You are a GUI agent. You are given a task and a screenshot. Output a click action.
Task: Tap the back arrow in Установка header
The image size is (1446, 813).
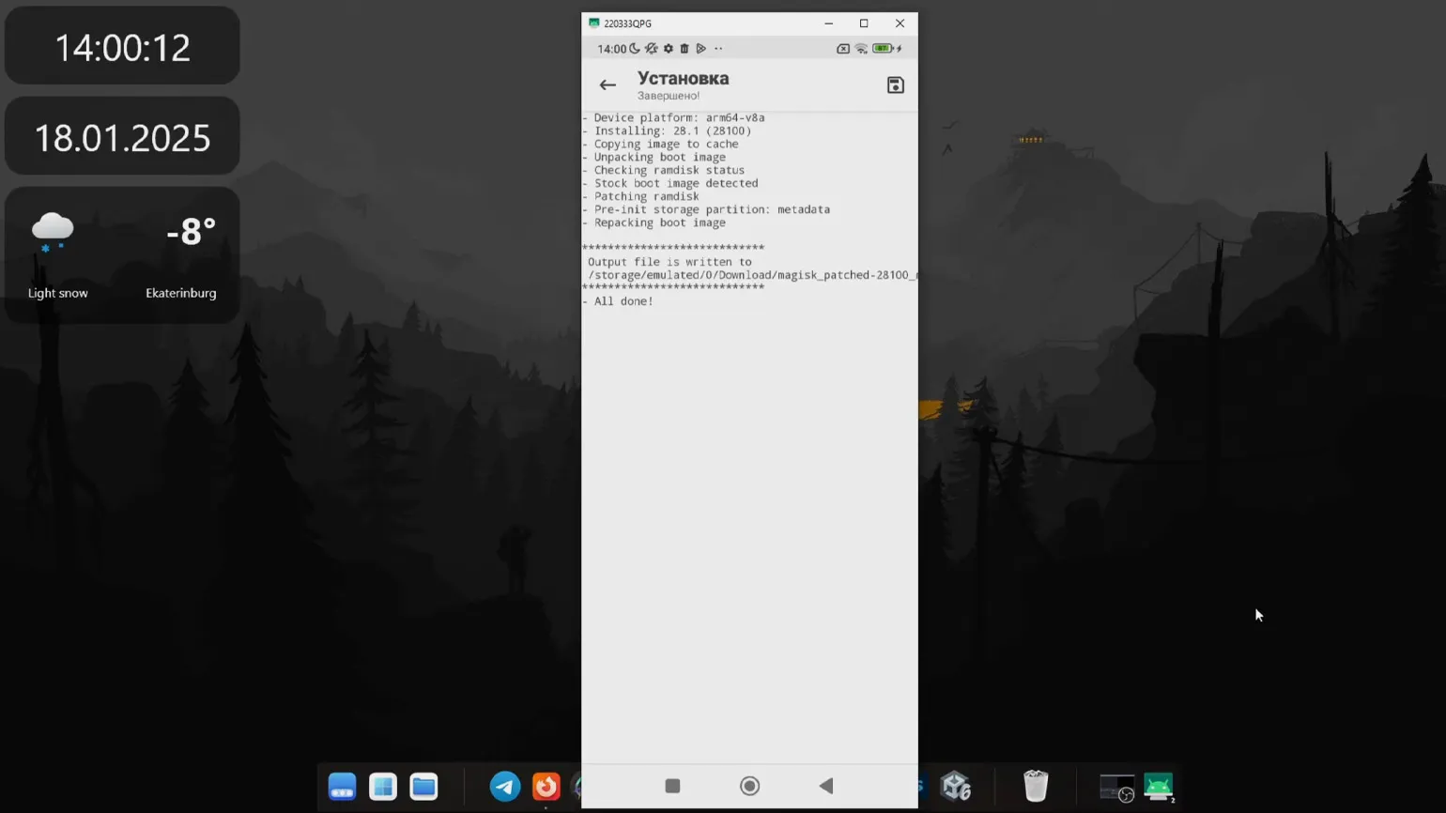tap(608, 85)
